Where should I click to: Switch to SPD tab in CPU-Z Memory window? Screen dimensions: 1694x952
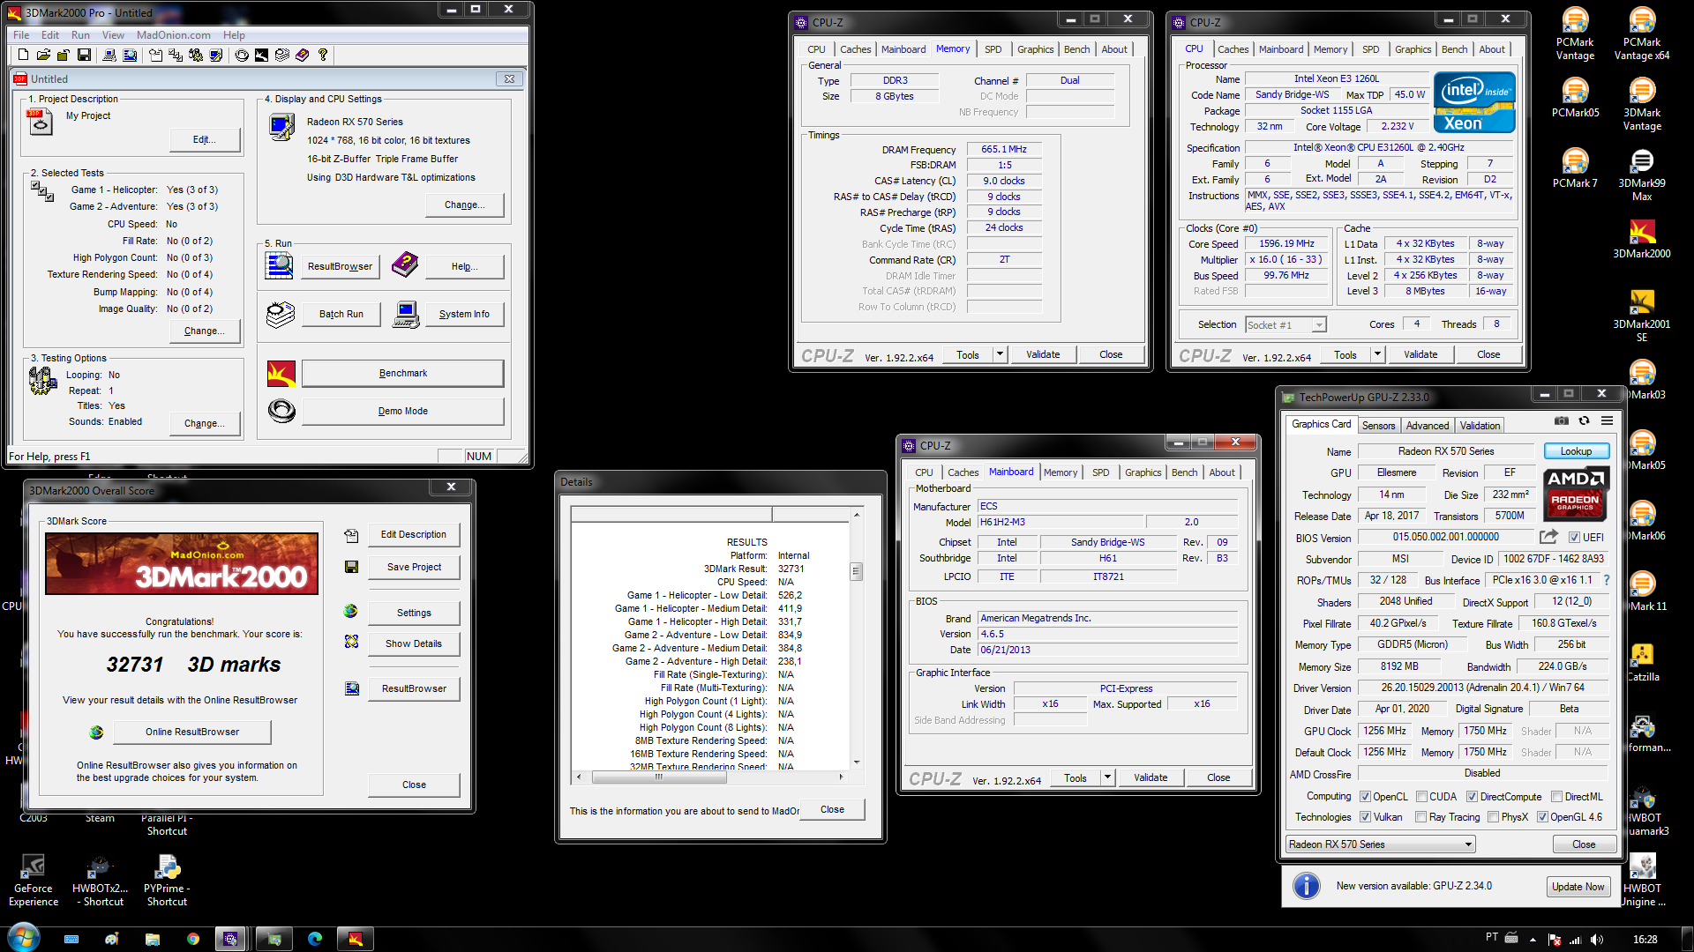(x=993, y=49)
